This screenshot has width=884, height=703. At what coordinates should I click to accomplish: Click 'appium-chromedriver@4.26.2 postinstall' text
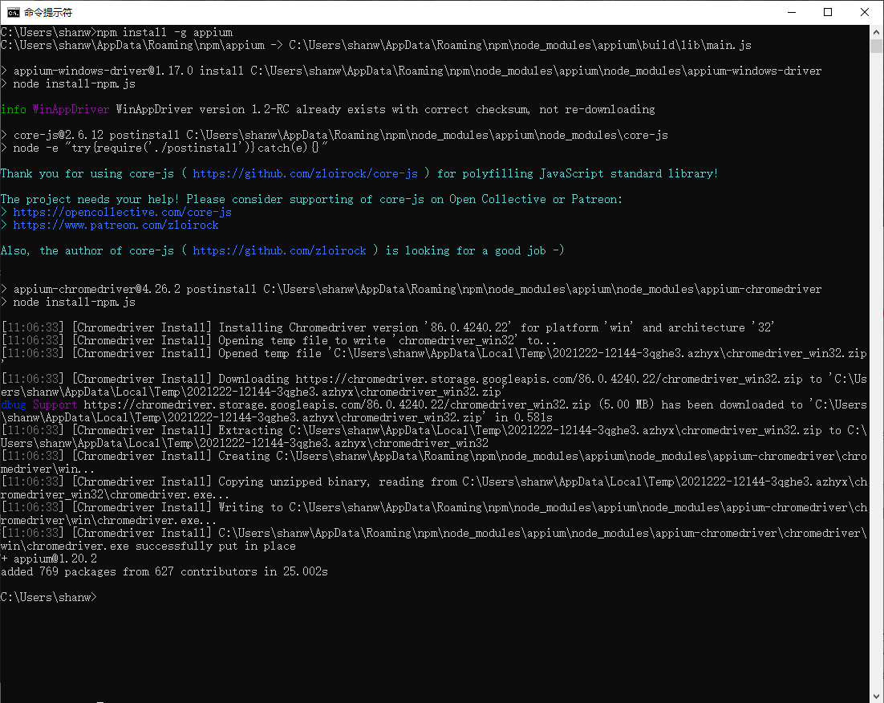coord(135,289)
